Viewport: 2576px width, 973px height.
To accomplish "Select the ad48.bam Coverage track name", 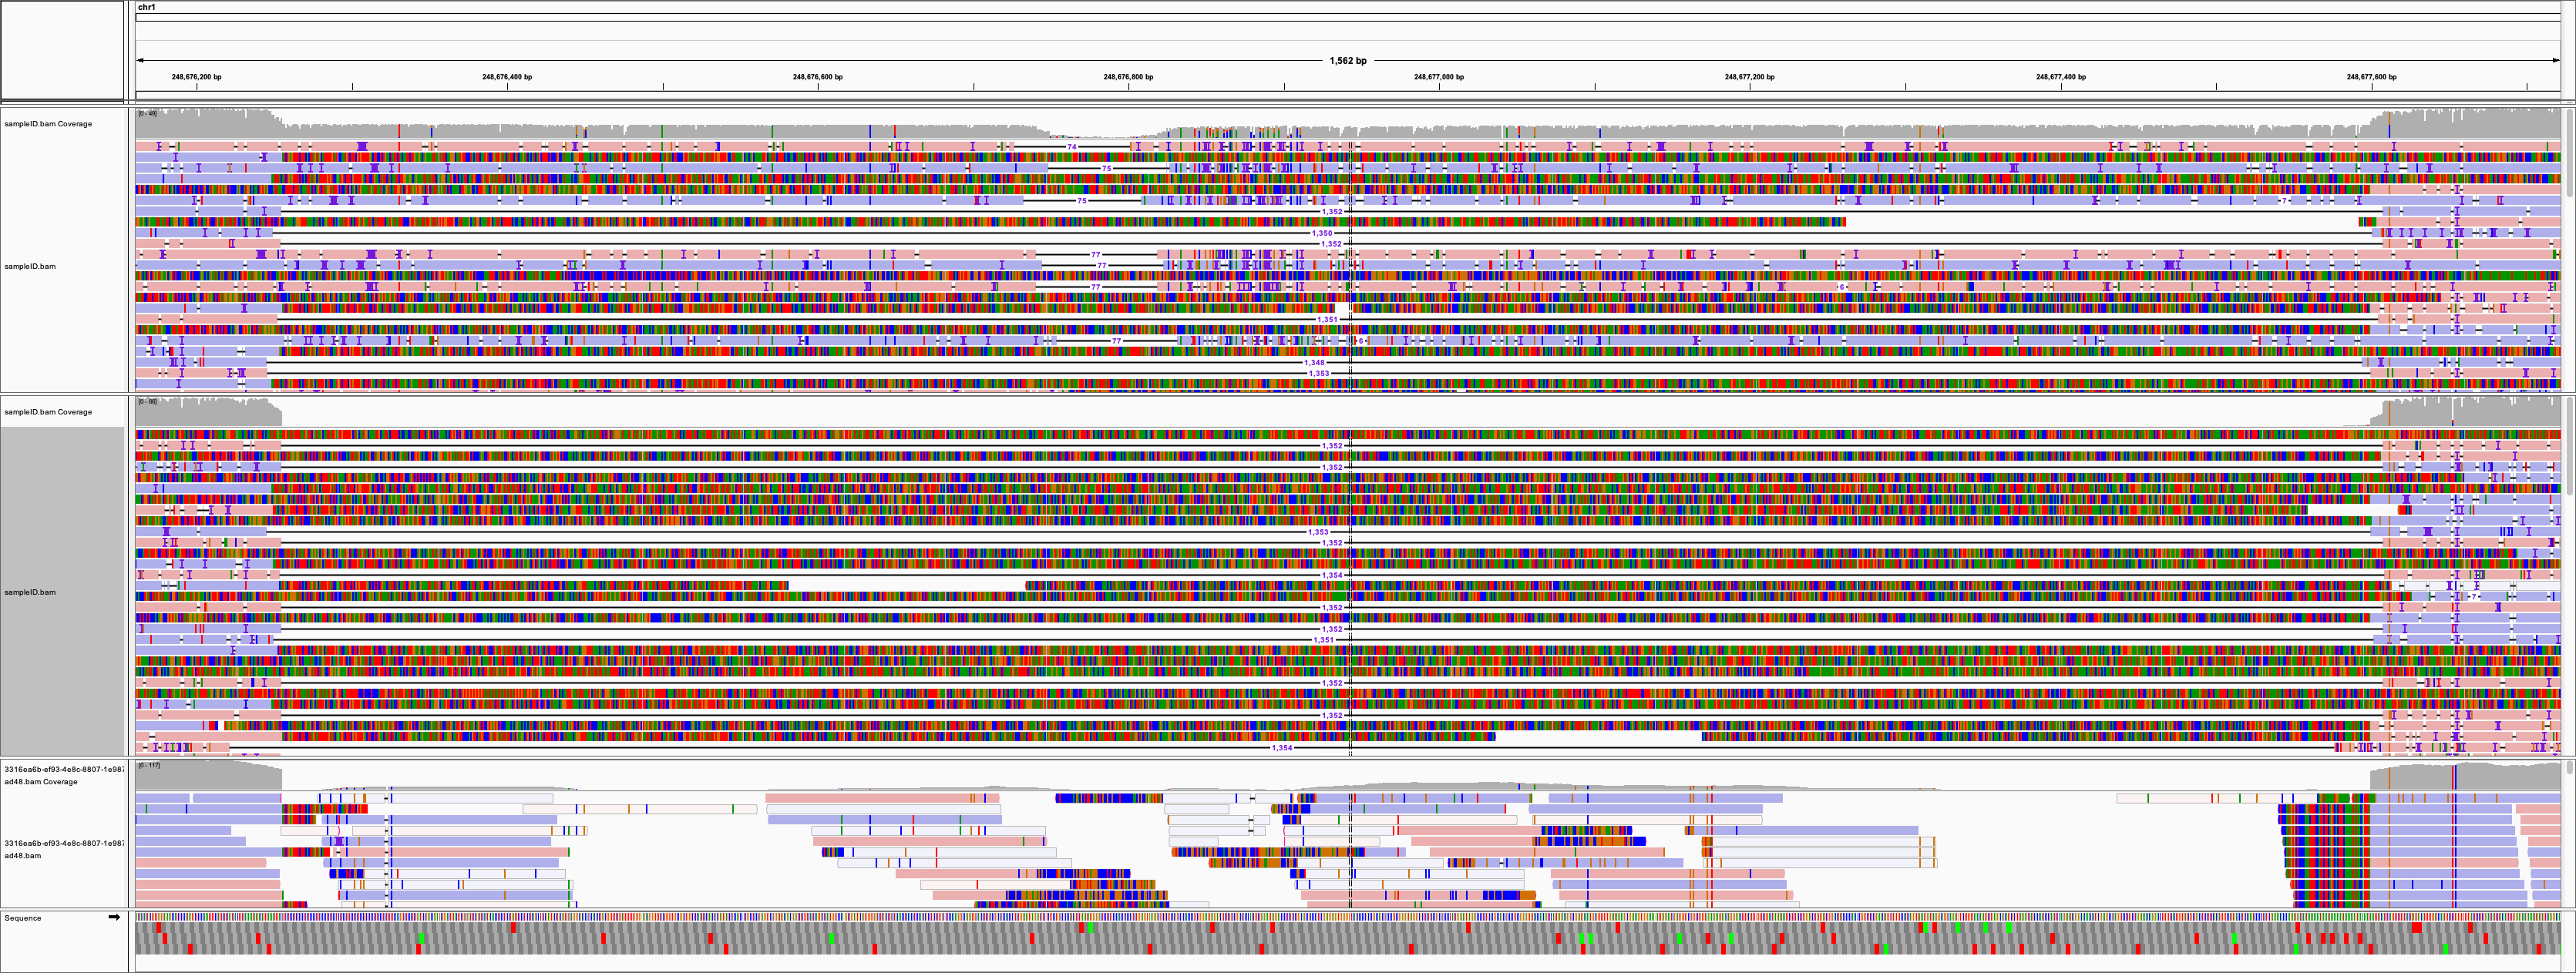I will (40, 781).
